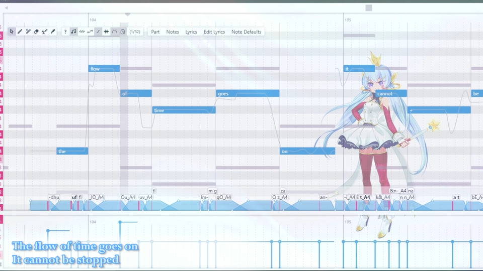Image resolution: width=483 pixels, height=271 pixels.
Task: Select the pitch drawing tool
Action: tap(45, 32)
